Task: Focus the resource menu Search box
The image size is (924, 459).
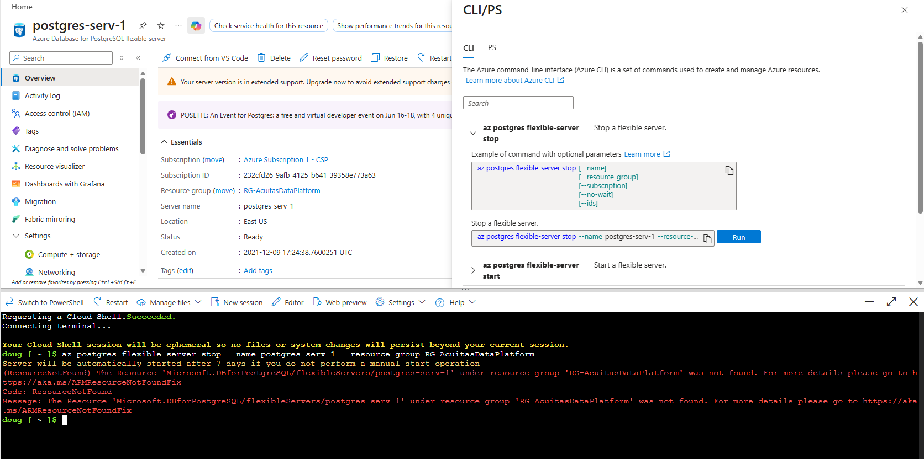Action: pyautogui.click(x=61, y=58)
